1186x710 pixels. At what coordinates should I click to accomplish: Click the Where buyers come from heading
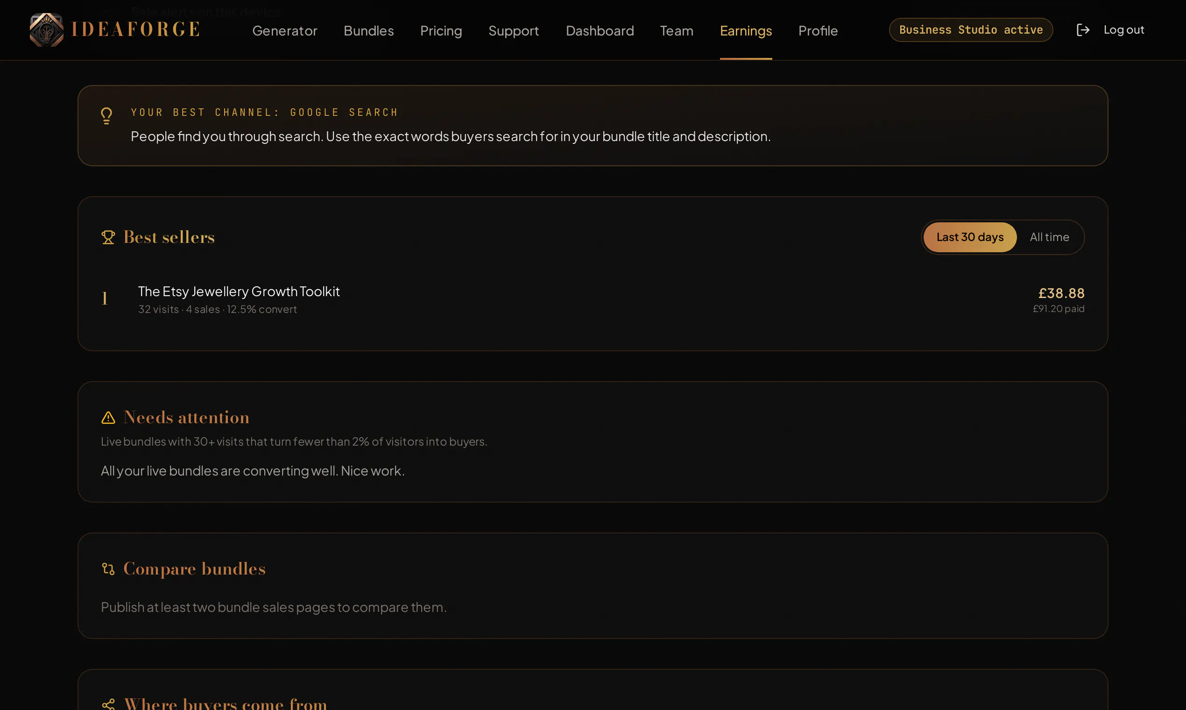point(225,704)
